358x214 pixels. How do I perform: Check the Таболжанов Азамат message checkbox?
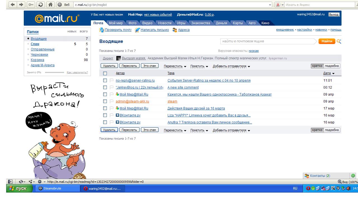pos(105,94)
